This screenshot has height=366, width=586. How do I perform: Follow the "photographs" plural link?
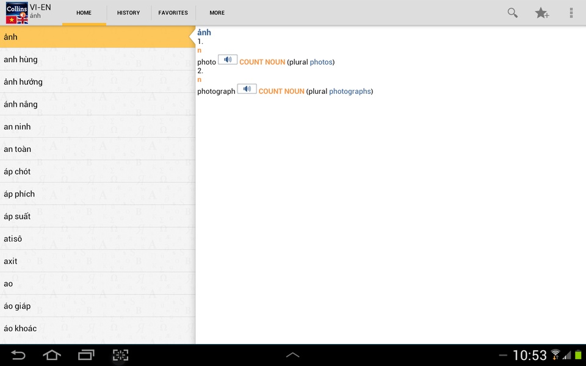pos(350,91)
